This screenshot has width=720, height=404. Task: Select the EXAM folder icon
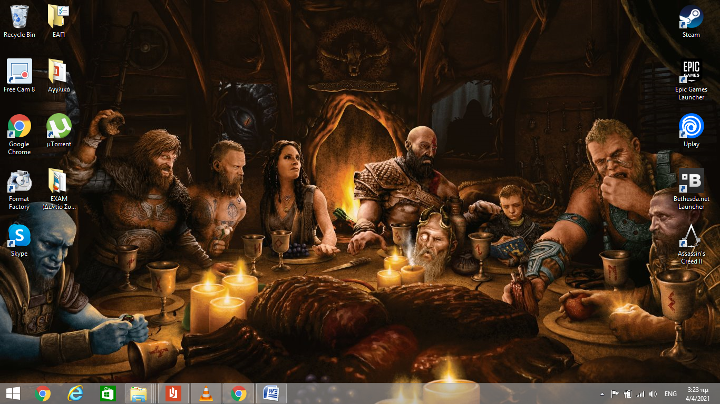59,189
